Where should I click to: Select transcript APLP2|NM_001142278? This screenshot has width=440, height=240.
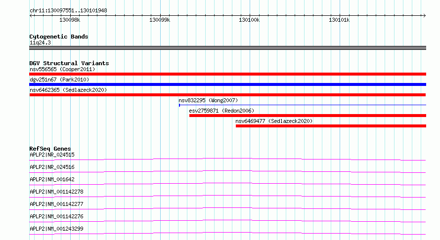point(56,192)
